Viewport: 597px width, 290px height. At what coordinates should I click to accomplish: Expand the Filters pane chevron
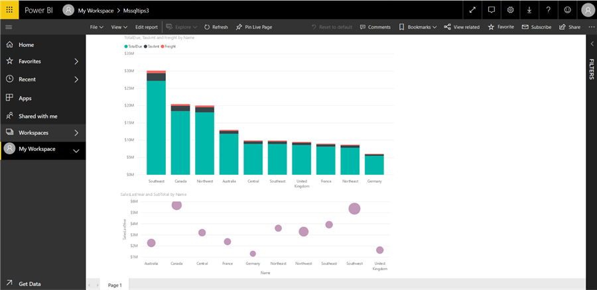click(591, 43)
